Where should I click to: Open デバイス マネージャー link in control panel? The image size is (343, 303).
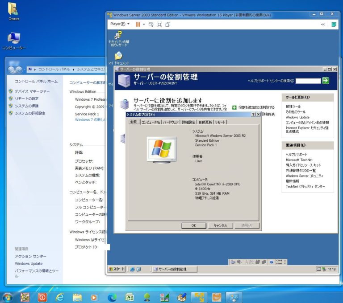click(x=32, y=91)
